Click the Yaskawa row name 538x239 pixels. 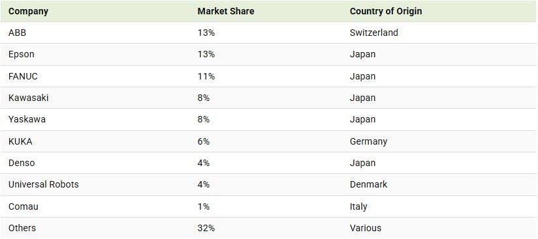27,120
